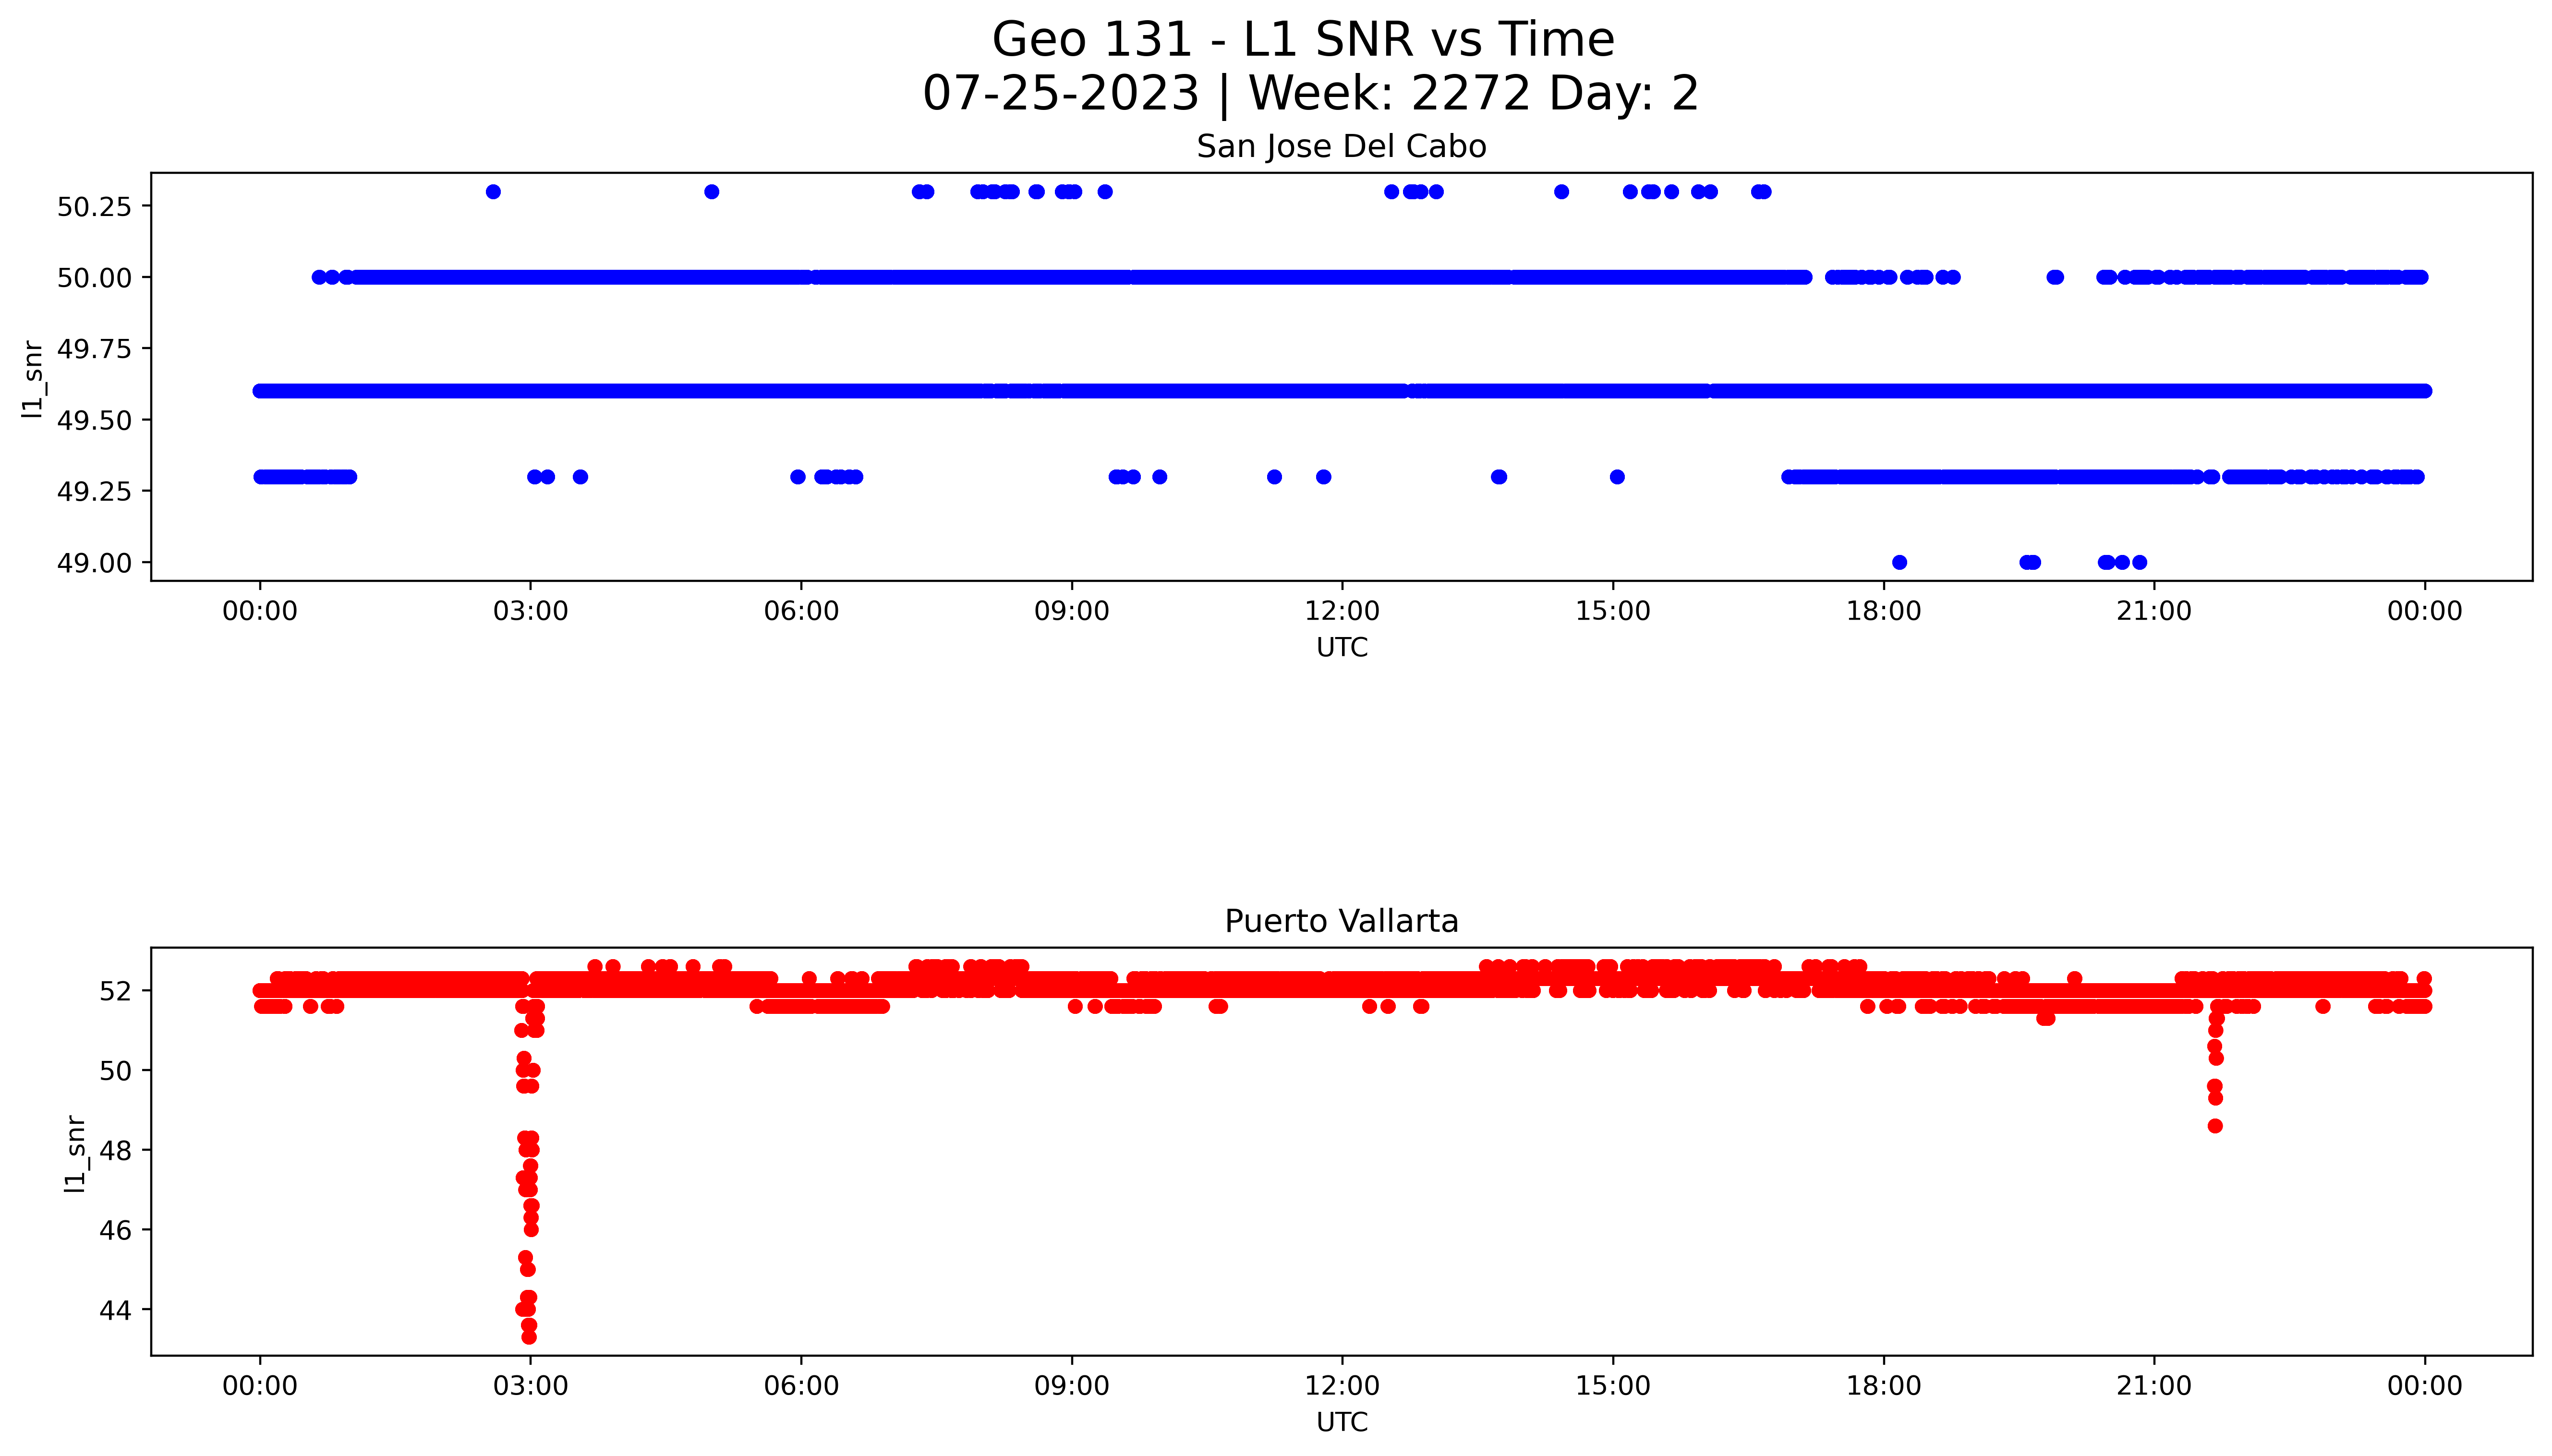Click the 03:00 tick label of Puerto Vallarta plot

530,1386
